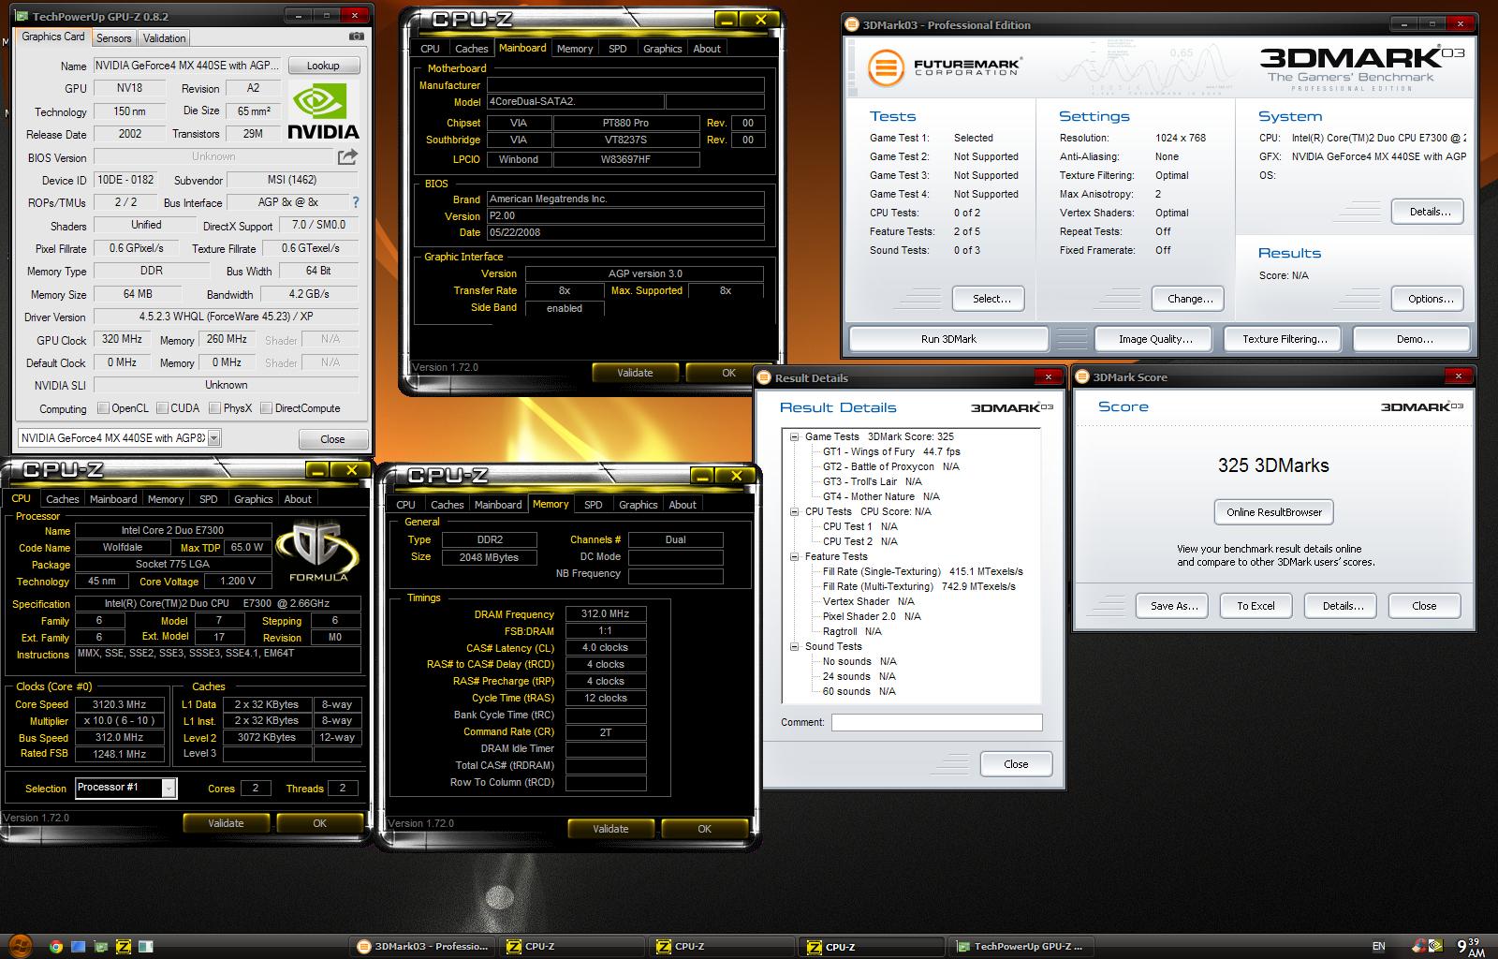Click the CCleaner tray icon
The height and width of the screenshot is (959, 1498).
click(1420, 946)
